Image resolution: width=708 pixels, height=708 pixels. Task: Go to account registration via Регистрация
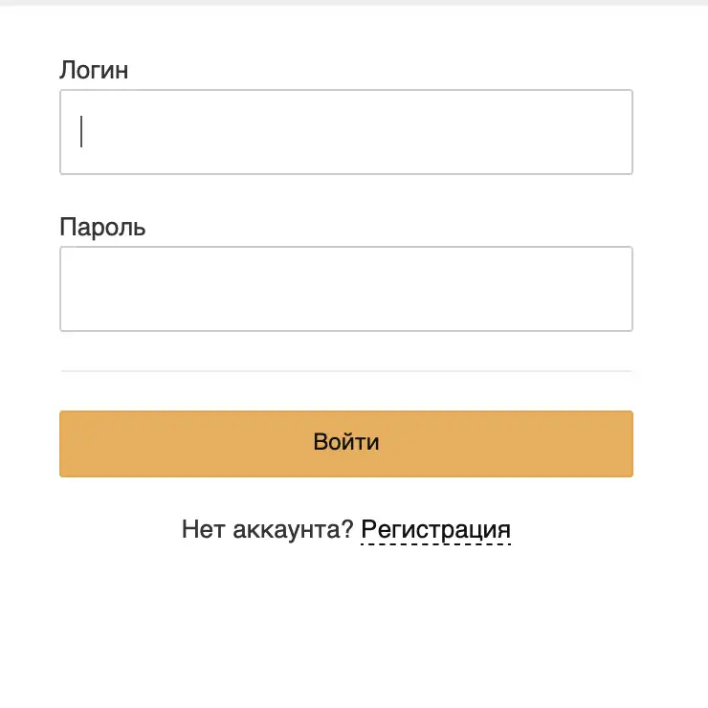pyautogui.click(x=435, y=529)
